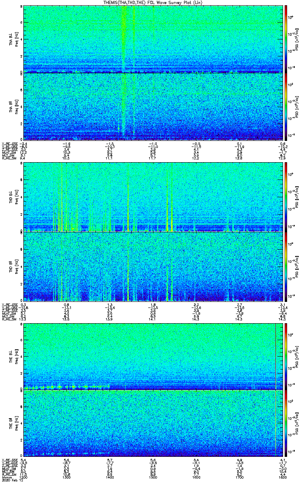The width and height of the screenshot is (302, 483).
Task: Select the THD BL spectrogram panel
Action: coord(153,197)
